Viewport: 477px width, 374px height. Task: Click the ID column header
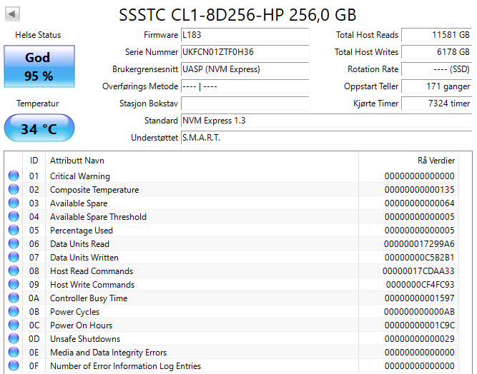[34, 161]
